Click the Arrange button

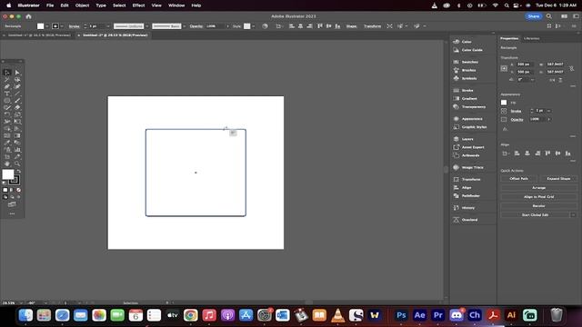click(538, 188)
